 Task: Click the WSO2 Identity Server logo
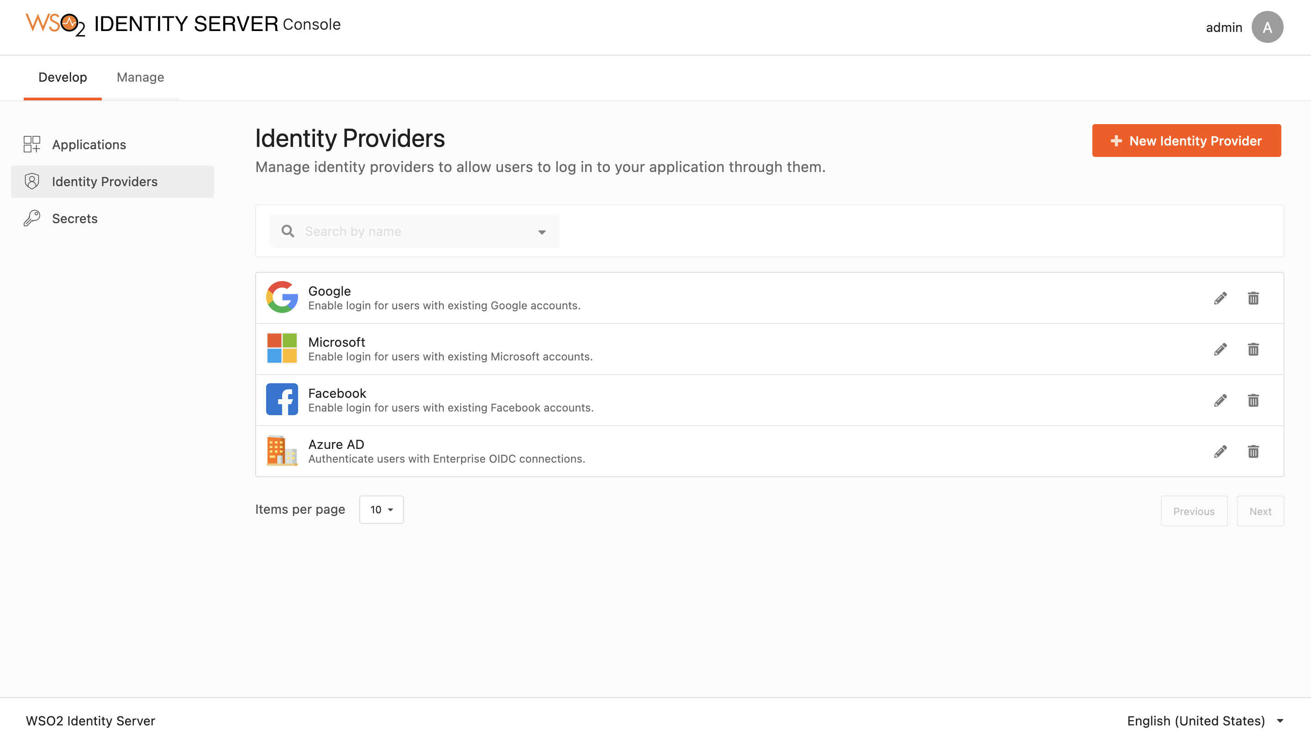[56, 23]
